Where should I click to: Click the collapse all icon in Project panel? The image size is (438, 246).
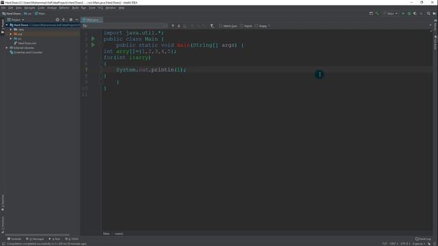[x=64, y=20]
